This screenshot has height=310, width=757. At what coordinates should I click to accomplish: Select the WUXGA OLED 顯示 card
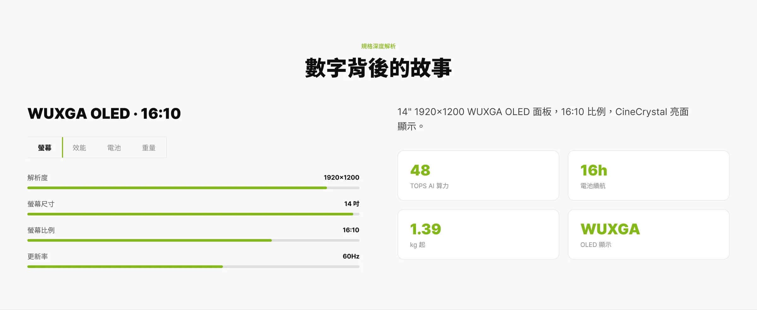coord(648,234)
